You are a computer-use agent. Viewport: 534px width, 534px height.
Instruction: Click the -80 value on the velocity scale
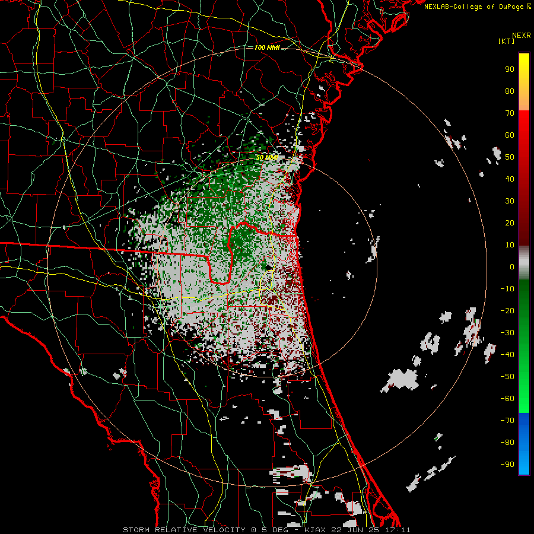507,443
